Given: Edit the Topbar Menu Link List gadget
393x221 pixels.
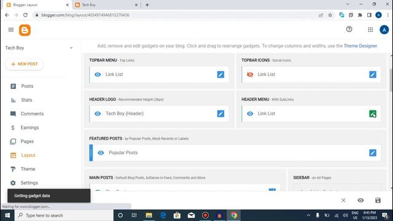Looking at the screenshot, I should 220,74.
